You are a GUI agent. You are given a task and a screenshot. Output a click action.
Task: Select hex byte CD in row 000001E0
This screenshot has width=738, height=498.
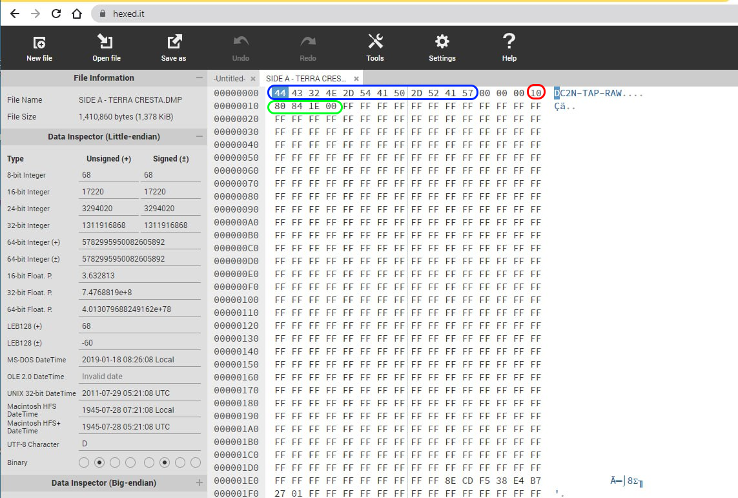point(467,481)
